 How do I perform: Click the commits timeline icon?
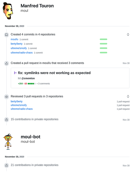(6, 35)
